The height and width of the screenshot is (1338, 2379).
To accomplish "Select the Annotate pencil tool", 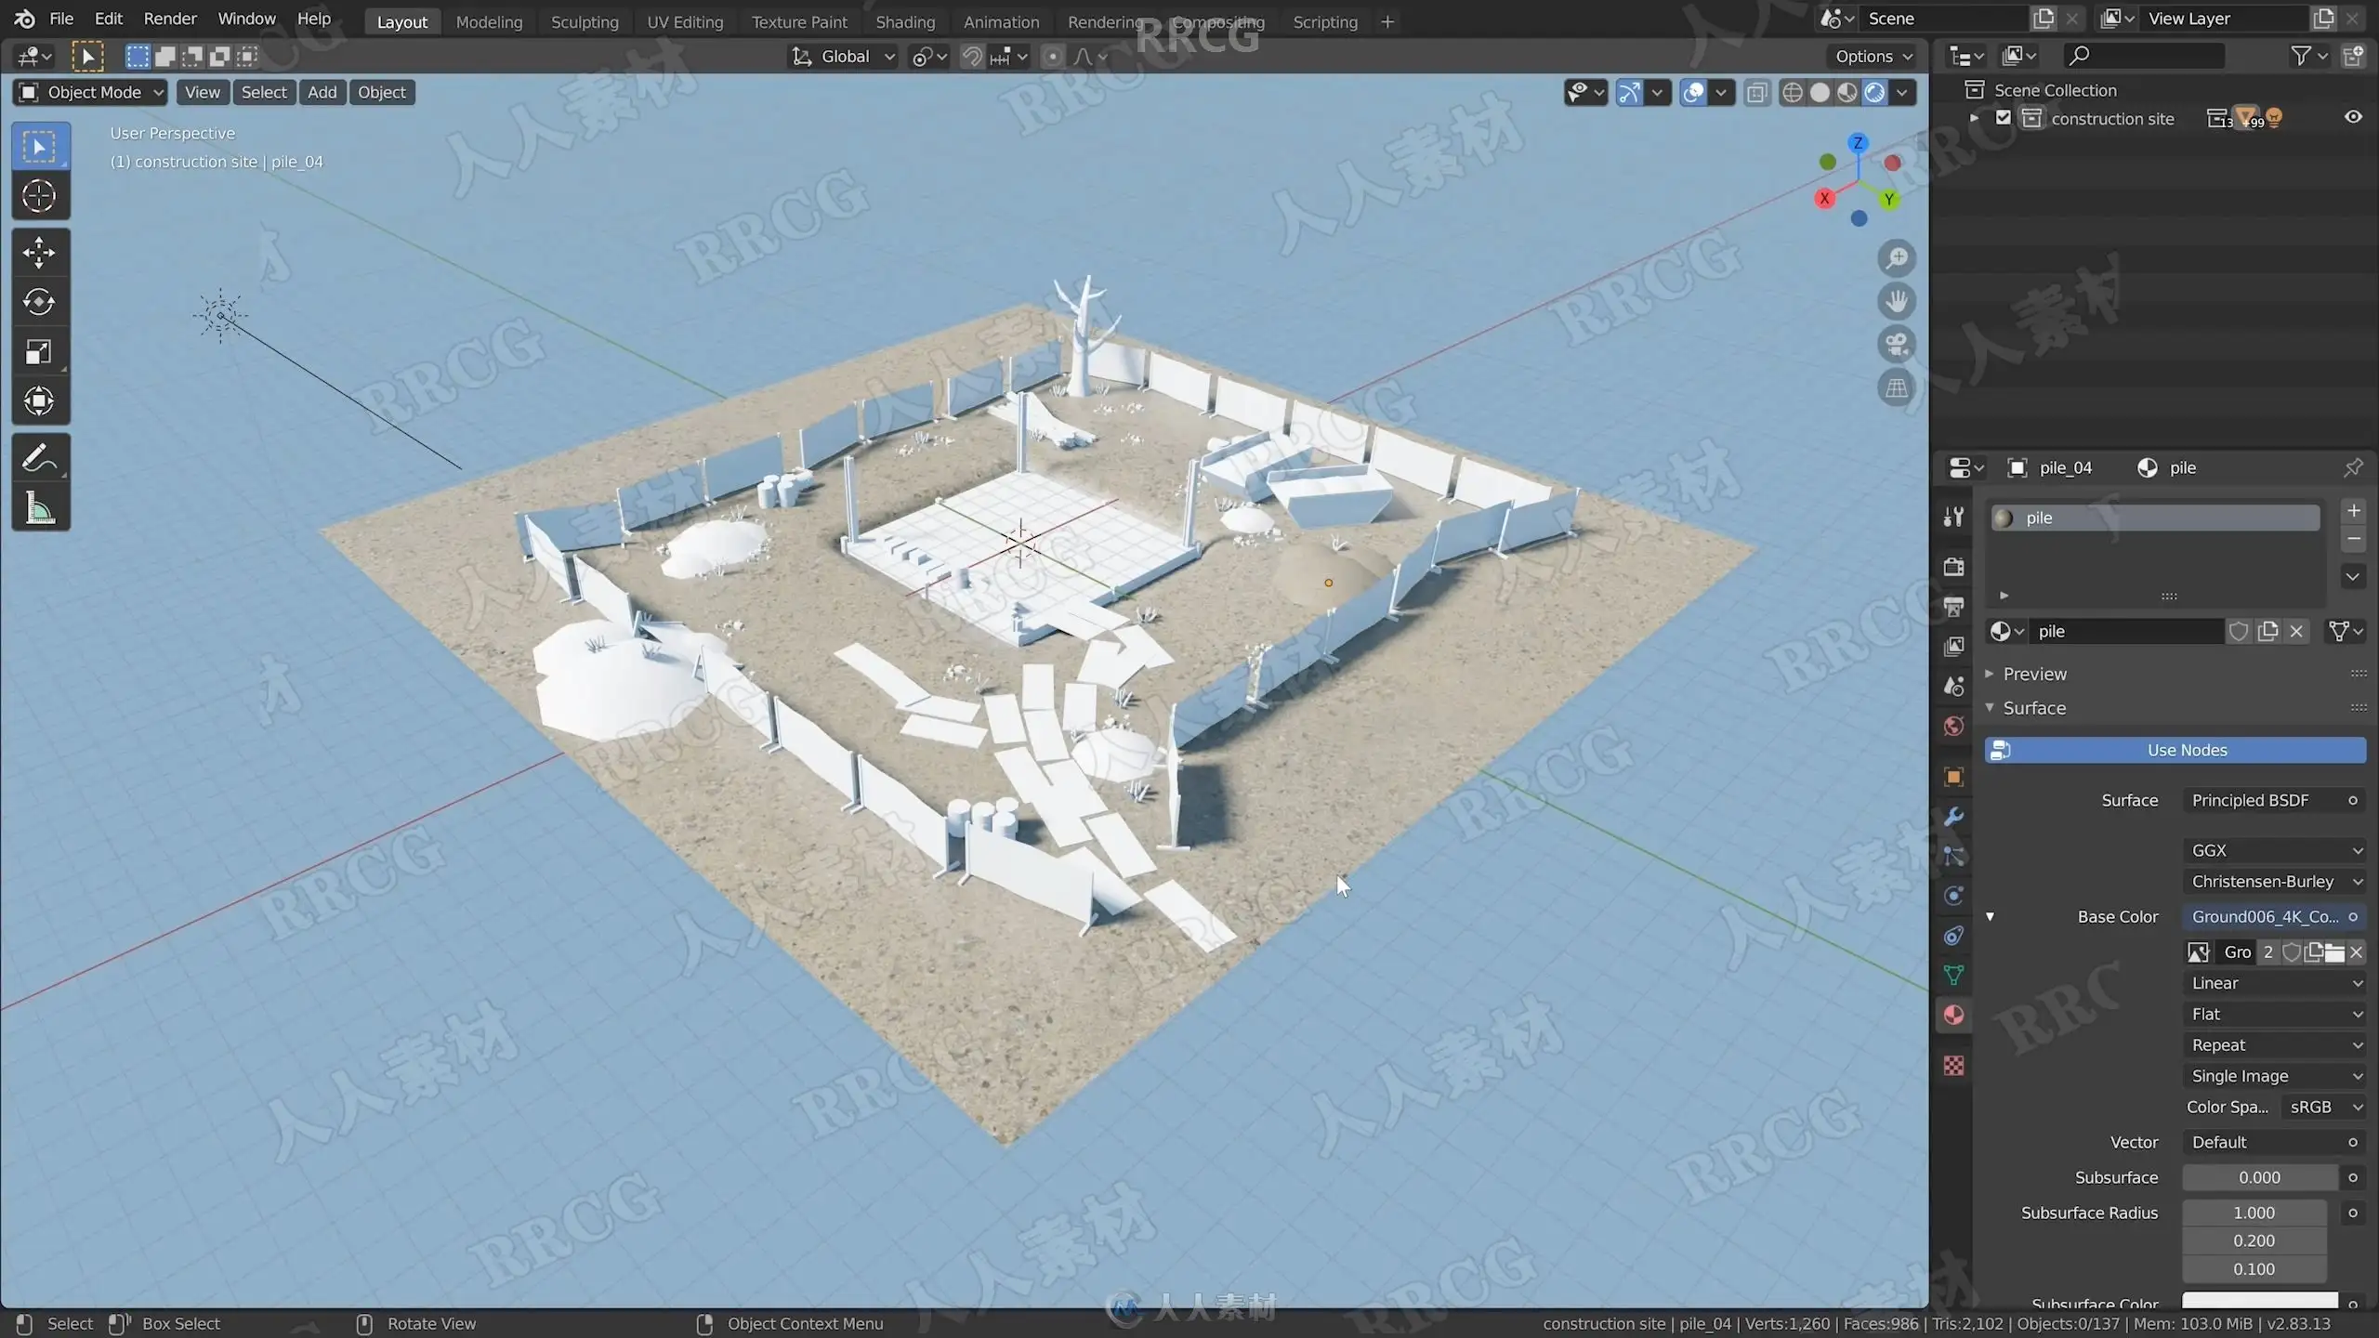I will click(x=39, y=458).
